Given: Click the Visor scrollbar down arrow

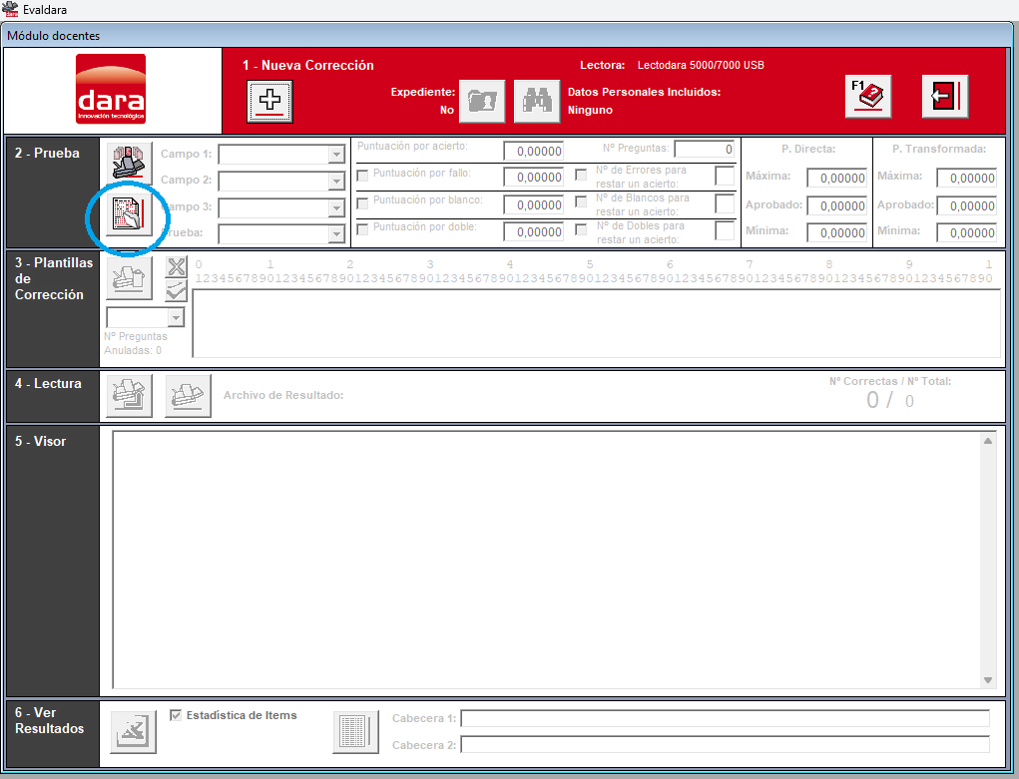Looking at the screenshot, I should click(988, 680).
